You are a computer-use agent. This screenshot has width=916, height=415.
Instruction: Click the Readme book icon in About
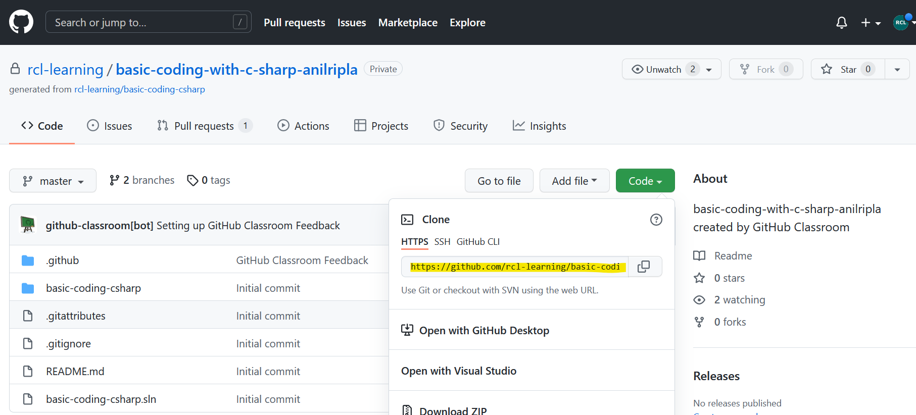(x=699, y=256)
